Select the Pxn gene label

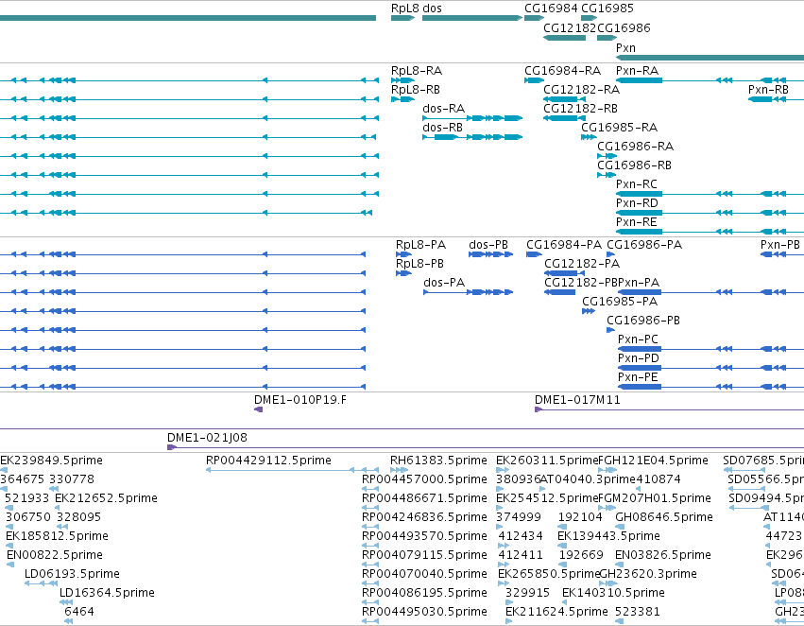(625, 47)
